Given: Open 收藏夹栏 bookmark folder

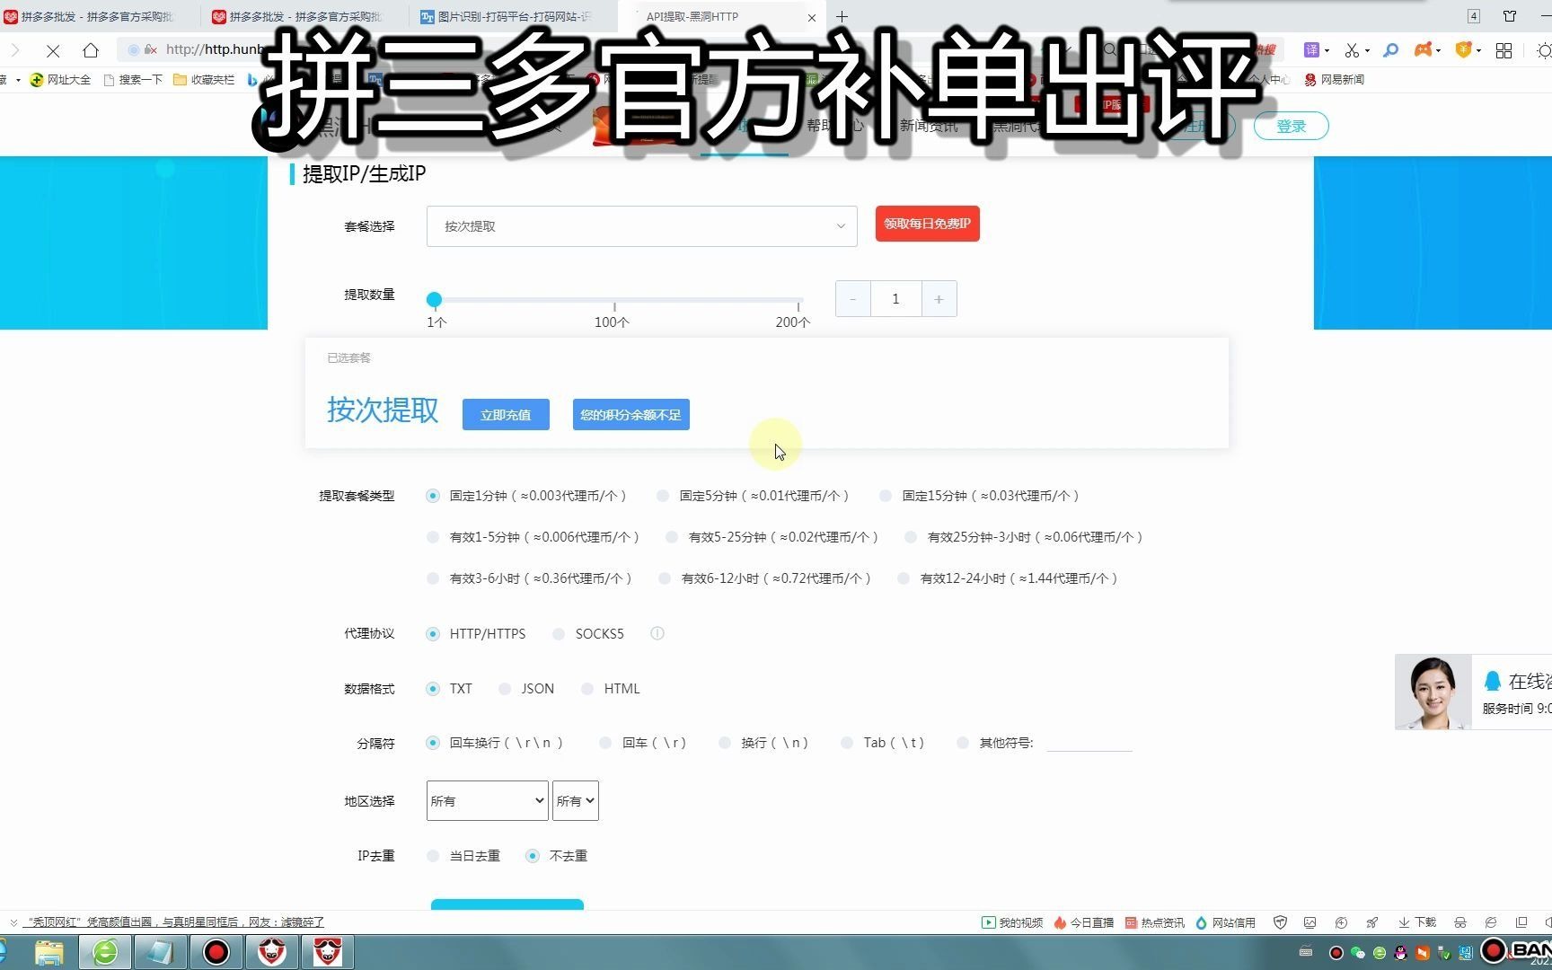Looking at the screenshot, I should tap(204, 80).
